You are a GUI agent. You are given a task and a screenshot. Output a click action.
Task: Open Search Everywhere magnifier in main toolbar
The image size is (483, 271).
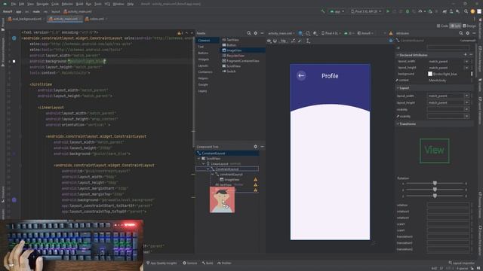pos(466,11)
